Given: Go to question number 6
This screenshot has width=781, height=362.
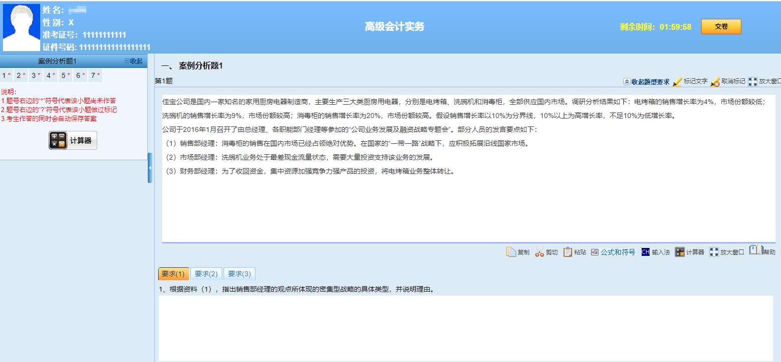Looking at the screenshot, I should 81,75.
